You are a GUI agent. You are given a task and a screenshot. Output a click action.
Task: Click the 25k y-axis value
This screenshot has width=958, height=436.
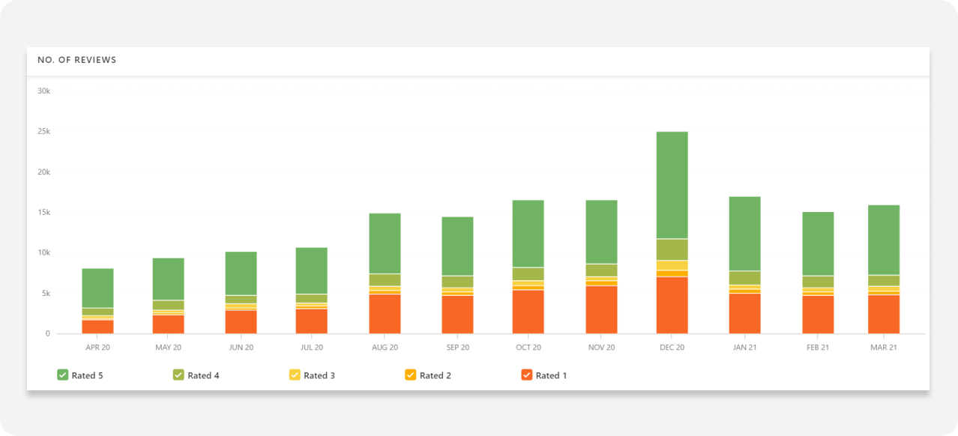[43, 132]
